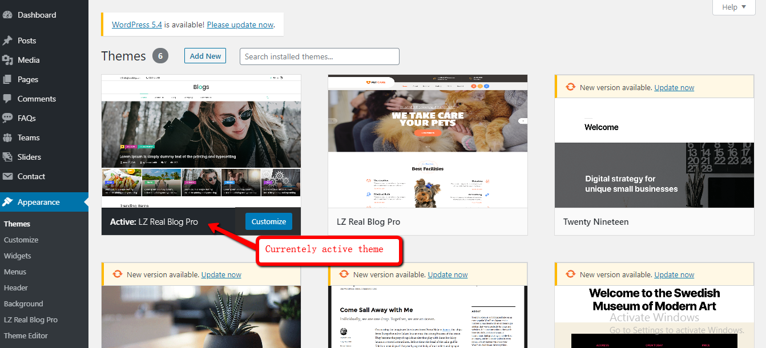Screen dimensions: 766x348
Task: Click the Pages icon in sidebar
Action: click(7, 79)
